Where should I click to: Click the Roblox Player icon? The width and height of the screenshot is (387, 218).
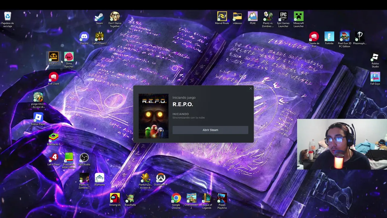click(38, 119)
